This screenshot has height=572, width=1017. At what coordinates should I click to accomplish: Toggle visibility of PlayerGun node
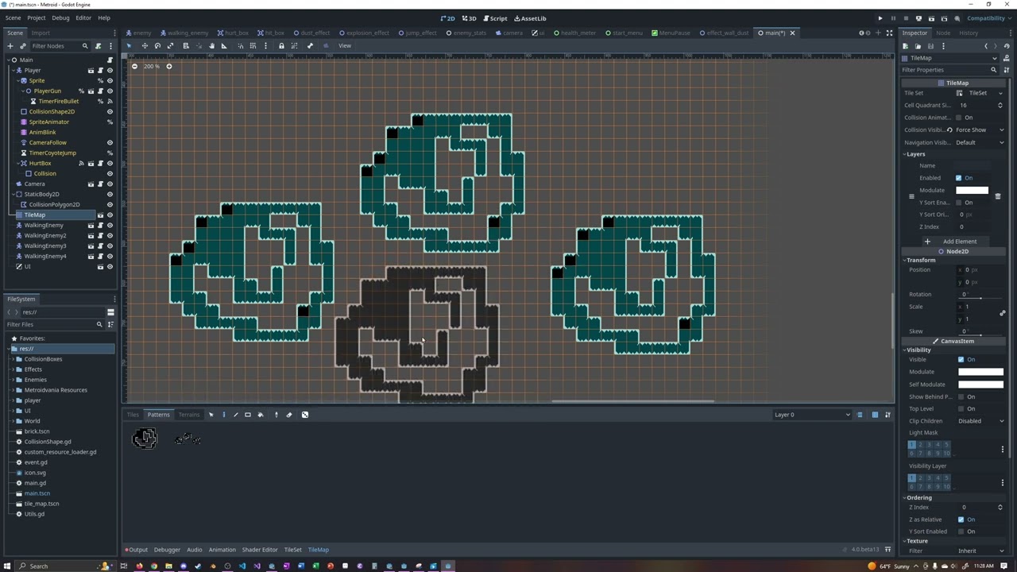pos(110,91)
